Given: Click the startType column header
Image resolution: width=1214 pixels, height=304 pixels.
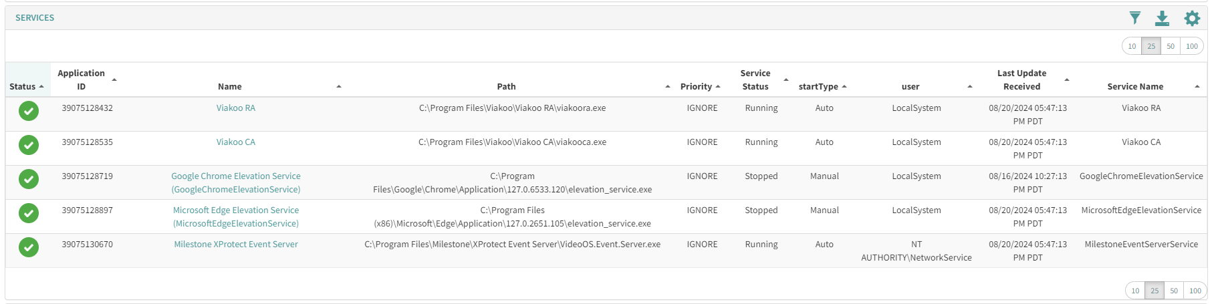Looking at the screenshot, I should pos(818,87).
